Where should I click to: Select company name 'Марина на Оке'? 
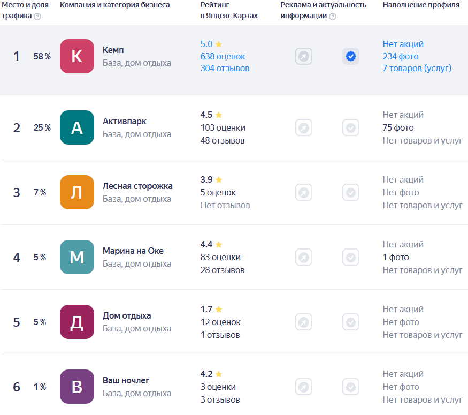pos(133,251)
